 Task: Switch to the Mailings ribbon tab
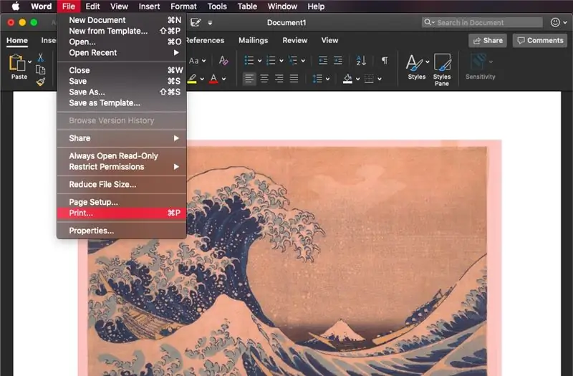(254, 40)
